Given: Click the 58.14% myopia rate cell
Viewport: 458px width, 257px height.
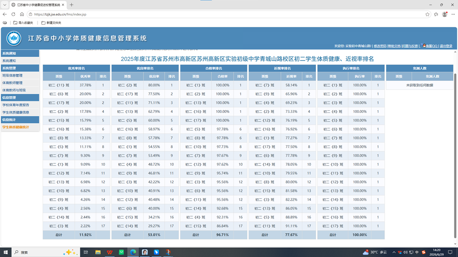Looking at the screenshot, I should click(x=291, y=85).
